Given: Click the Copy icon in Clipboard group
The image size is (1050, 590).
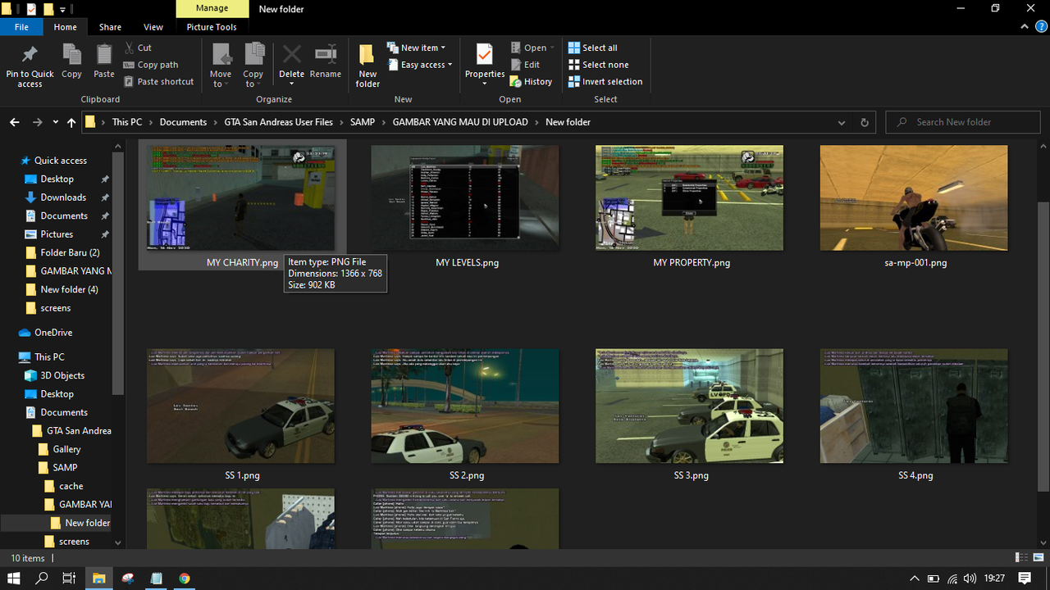Looking at the screenshot, I should (x=71, y=62).
